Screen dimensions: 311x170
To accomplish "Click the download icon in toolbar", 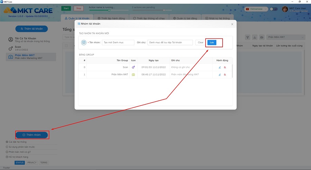I will [x=255, y=37].
